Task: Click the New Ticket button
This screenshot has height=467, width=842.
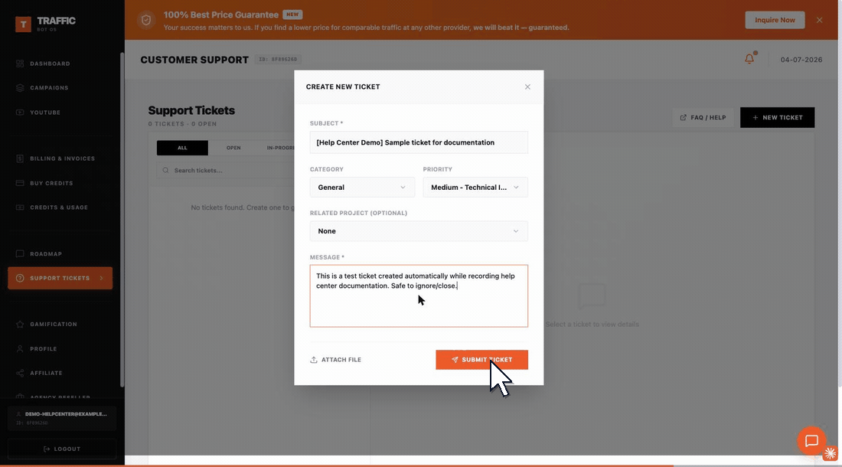Action: pyautogui.click(x=777, y=118)
